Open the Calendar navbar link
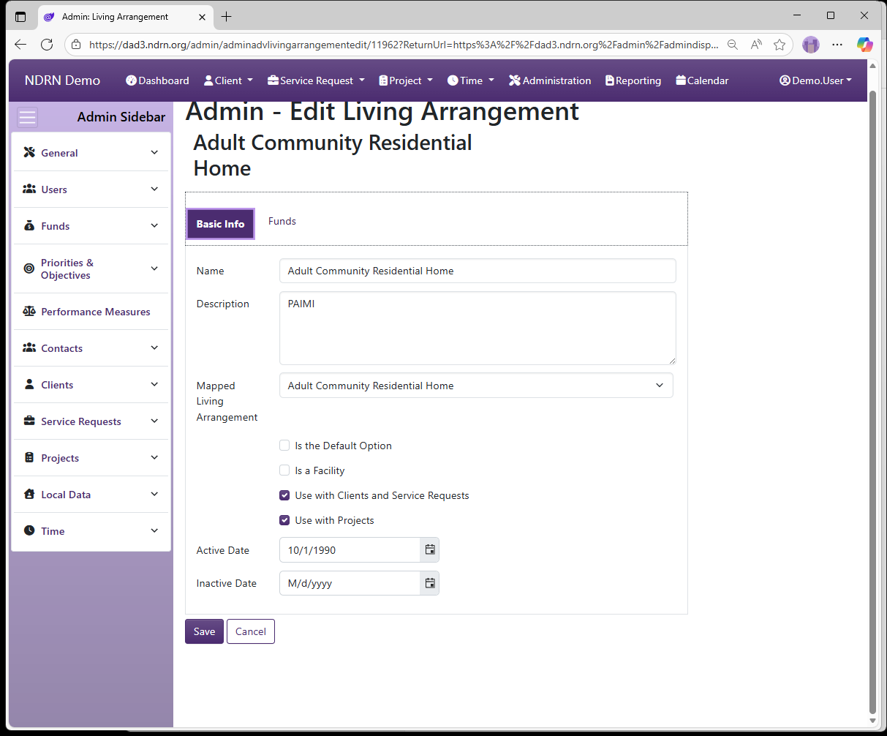 702,80
